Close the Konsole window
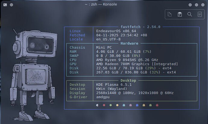This screenshot has height=124, width=208. (x=203, y=4)
